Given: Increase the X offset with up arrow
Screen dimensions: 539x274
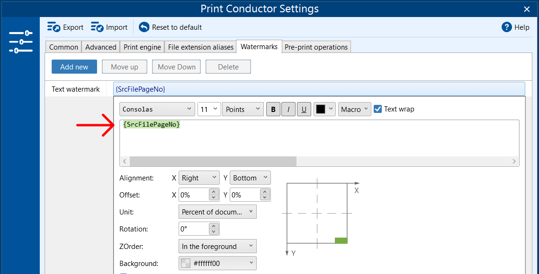Looking at the screenshot, I should (x=214, y=192).
